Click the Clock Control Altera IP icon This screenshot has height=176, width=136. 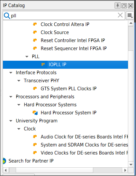coord(35,24)
